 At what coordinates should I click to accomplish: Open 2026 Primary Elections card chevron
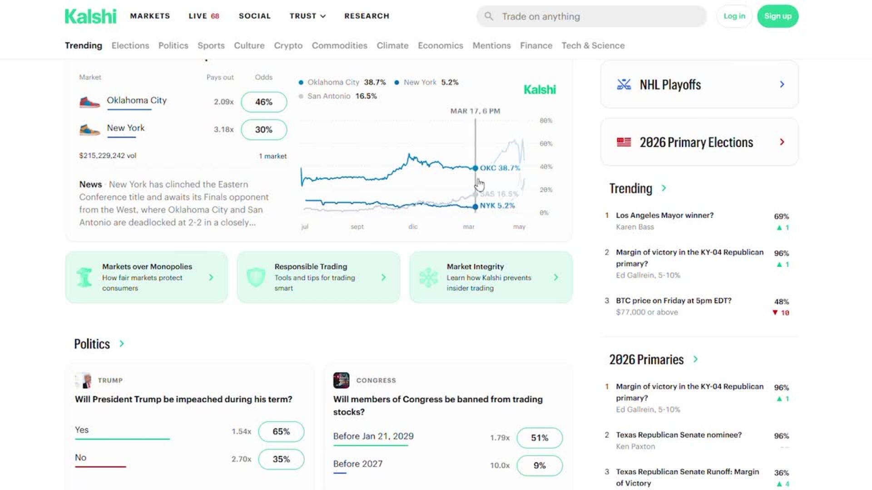coord(782,142)
